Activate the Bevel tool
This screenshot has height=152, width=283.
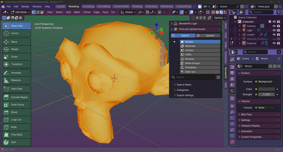(16, 112)
